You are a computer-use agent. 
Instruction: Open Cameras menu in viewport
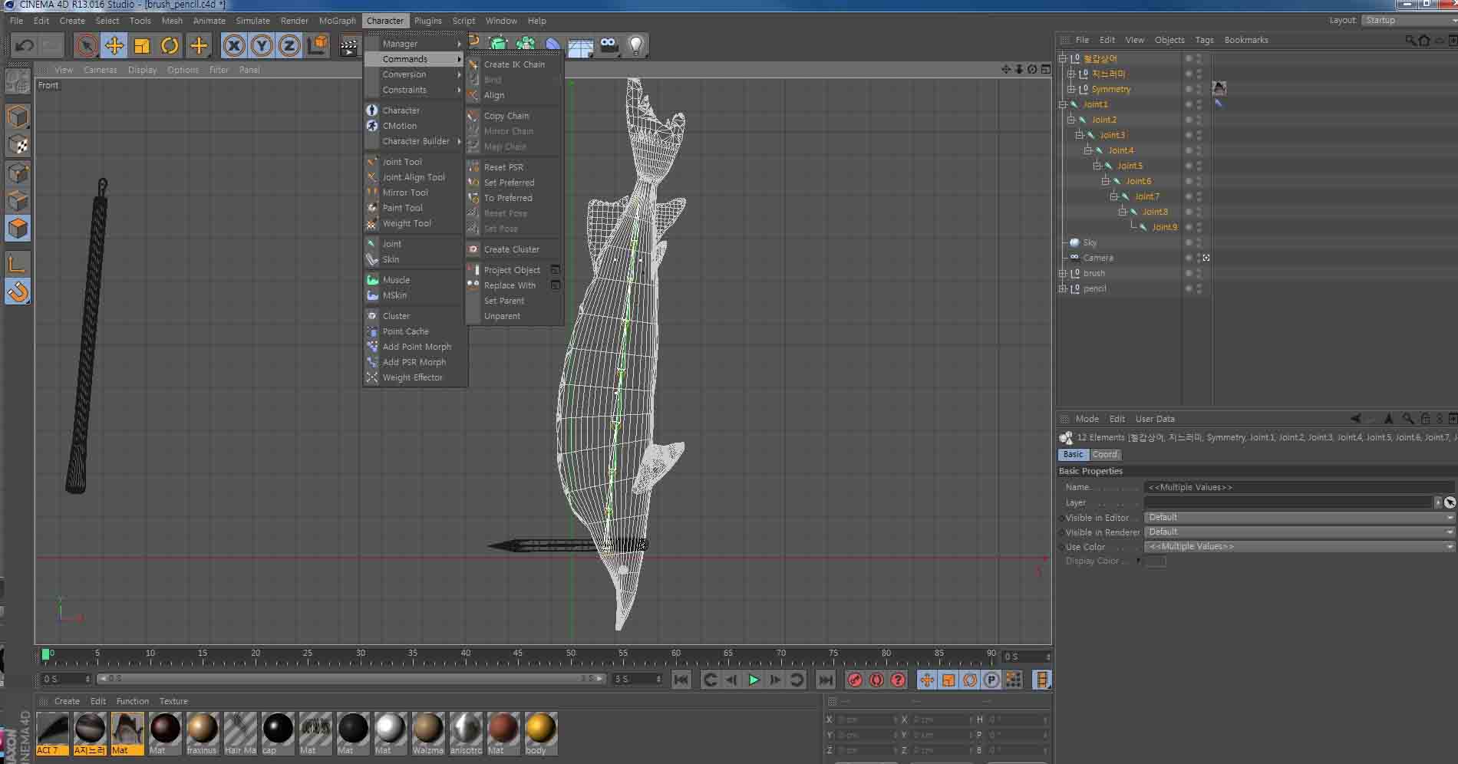[101, 70]
